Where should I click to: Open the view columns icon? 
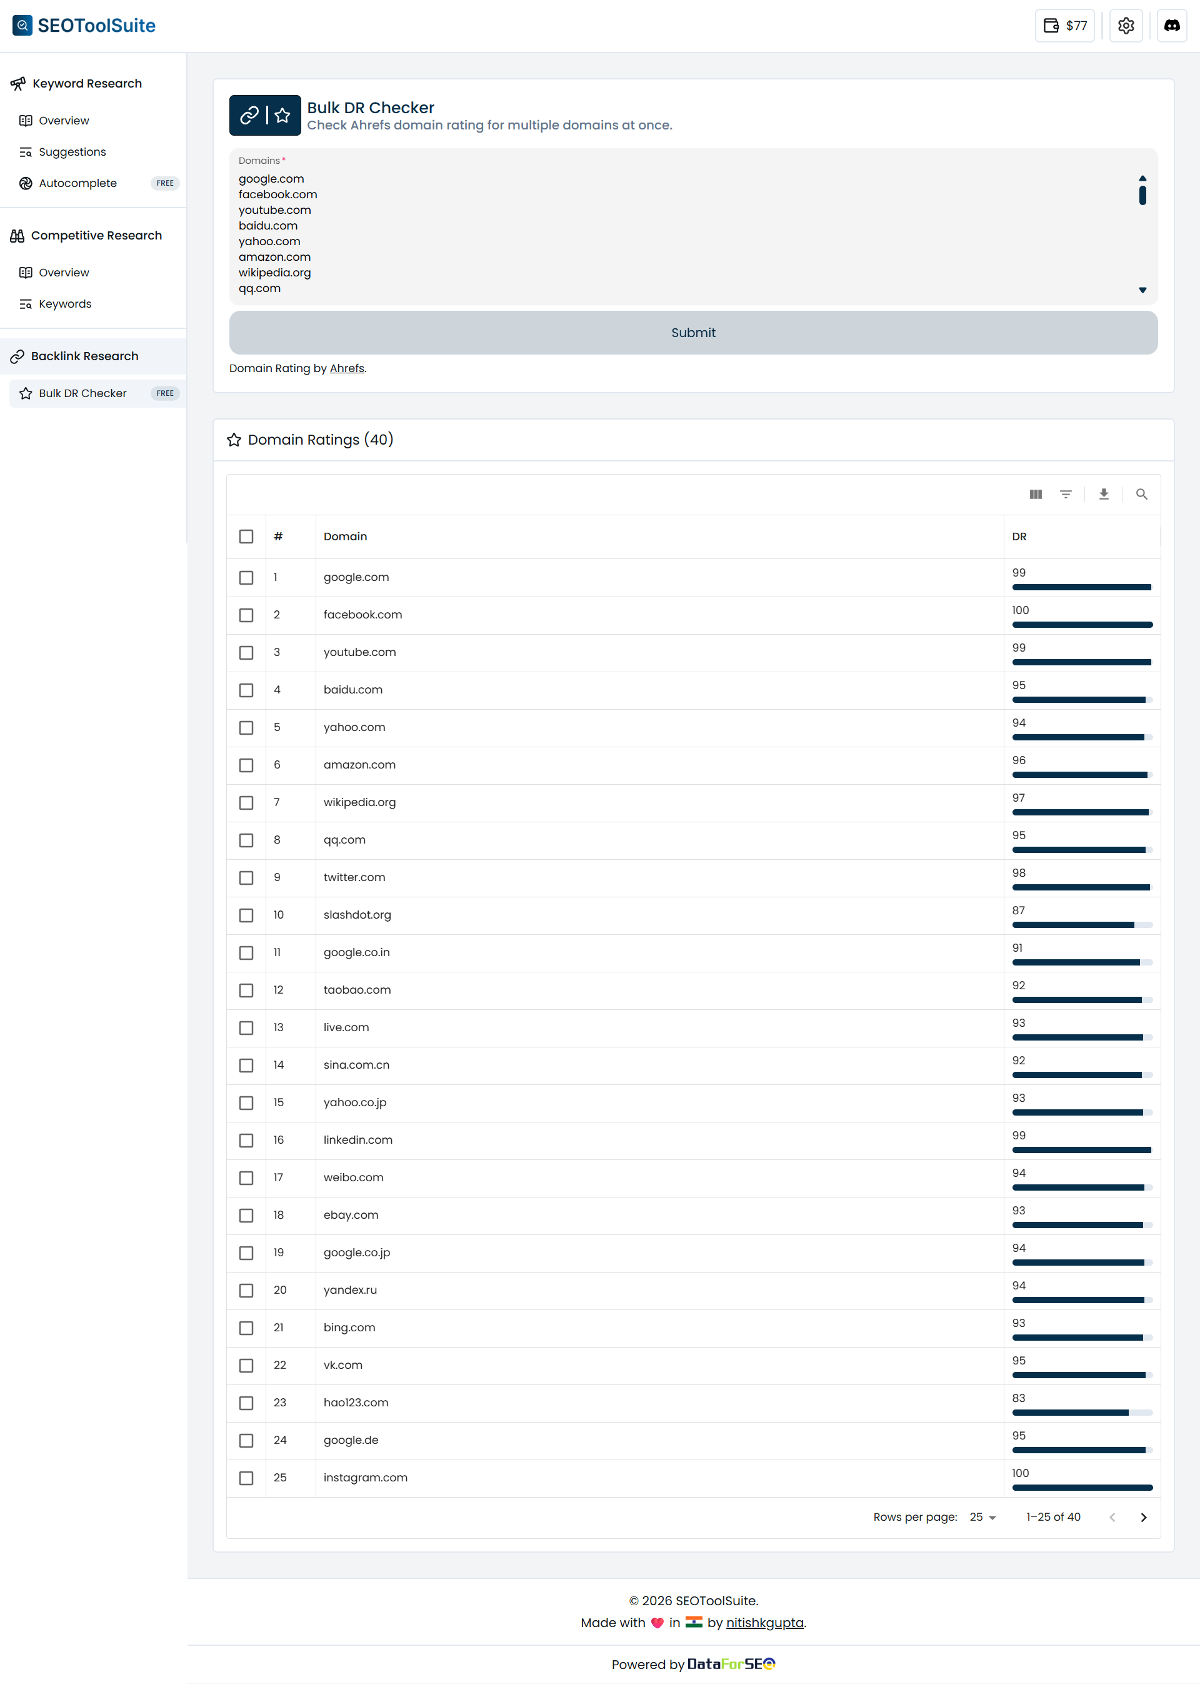pos(1036,495)
